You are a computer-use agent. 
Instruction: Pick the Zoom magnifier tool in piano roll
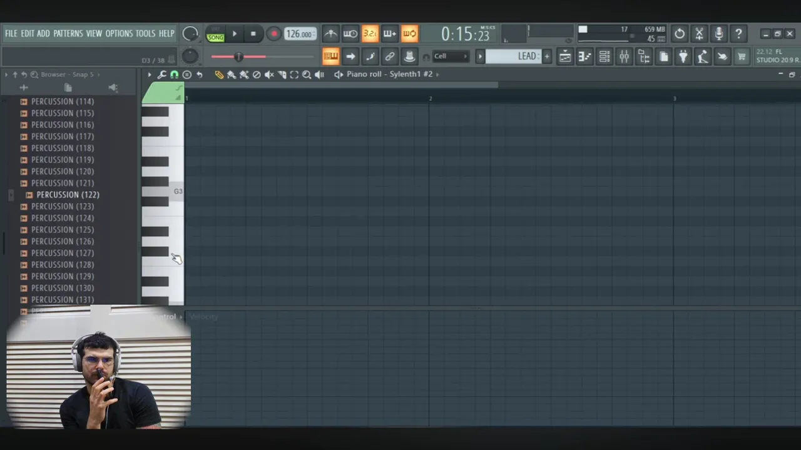click(307, 74)
